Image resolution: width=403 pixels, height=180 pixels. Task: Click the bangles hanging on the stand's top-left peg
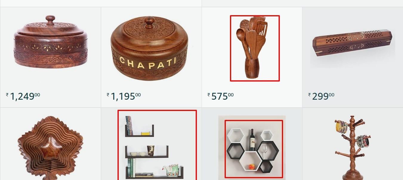tap(342, 127)
